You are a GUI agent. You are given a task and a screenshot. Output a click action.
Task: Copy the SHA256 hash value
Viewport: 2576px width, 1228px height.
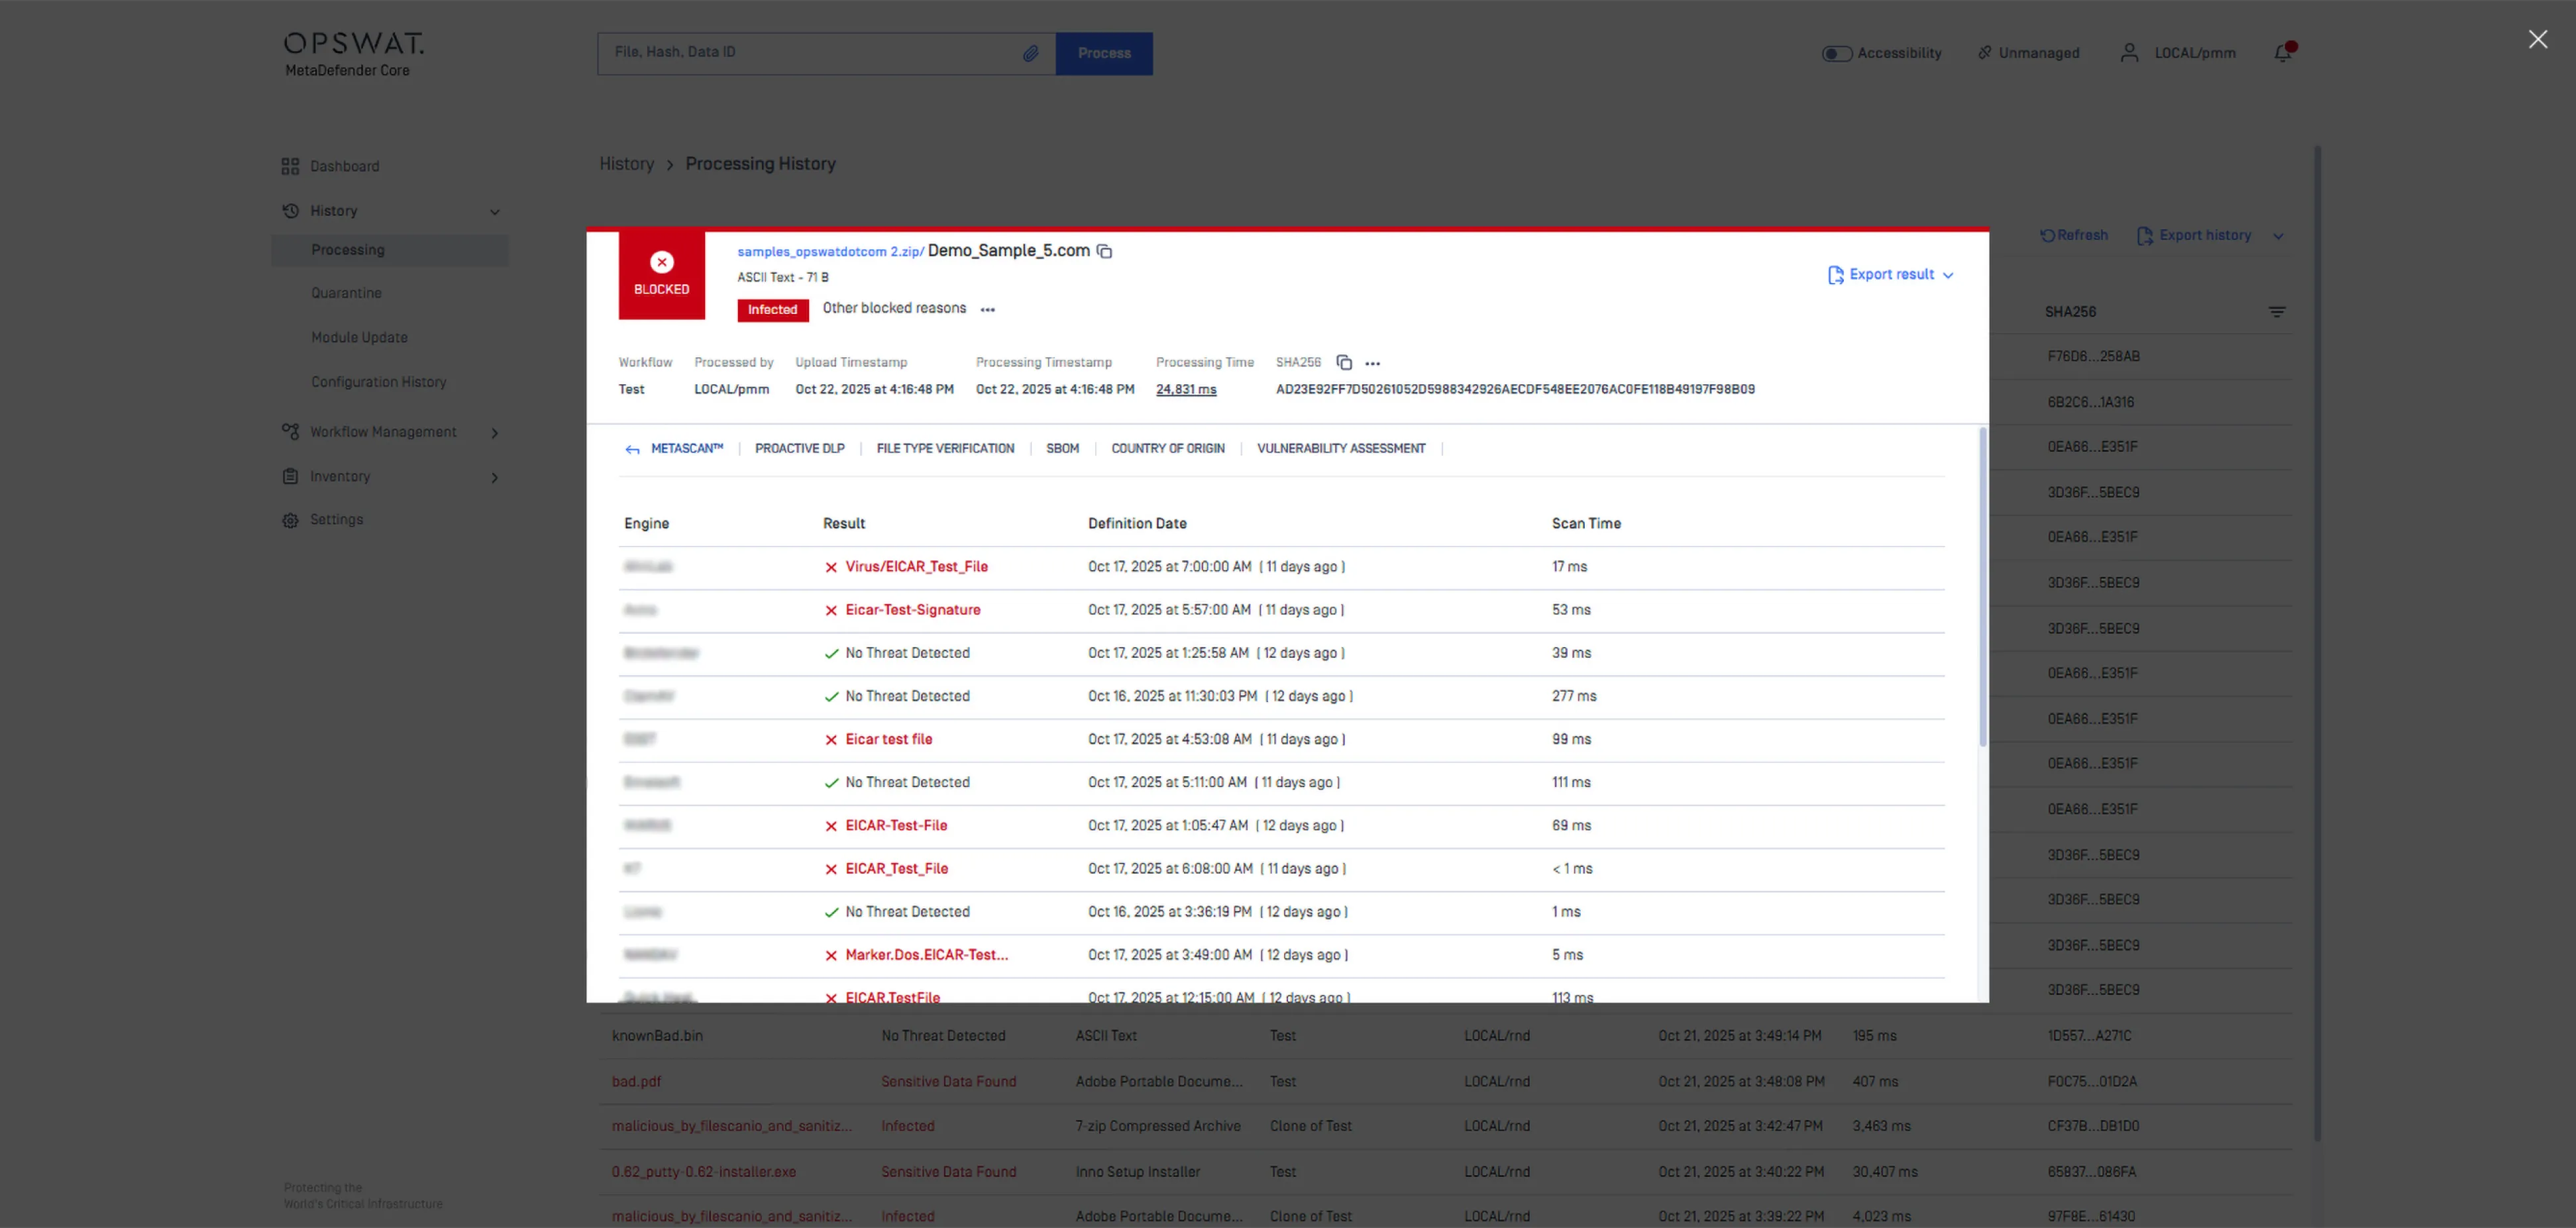[x=1344, y=362]
